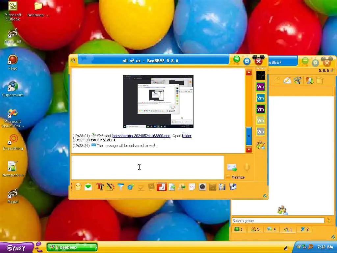This screenshot has height=253, width=337.
Task: Click the clear search broom icon
Action: point(329,220)
